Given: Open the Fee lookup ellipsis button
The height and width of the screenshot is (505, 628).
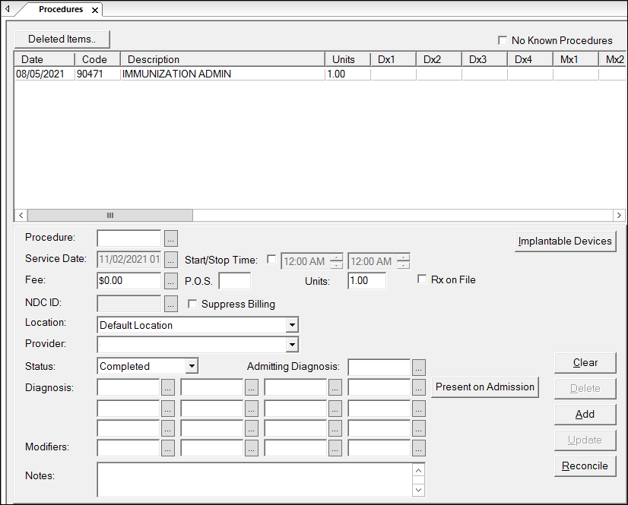Looking at the screenshot, I should click(170, 281).
